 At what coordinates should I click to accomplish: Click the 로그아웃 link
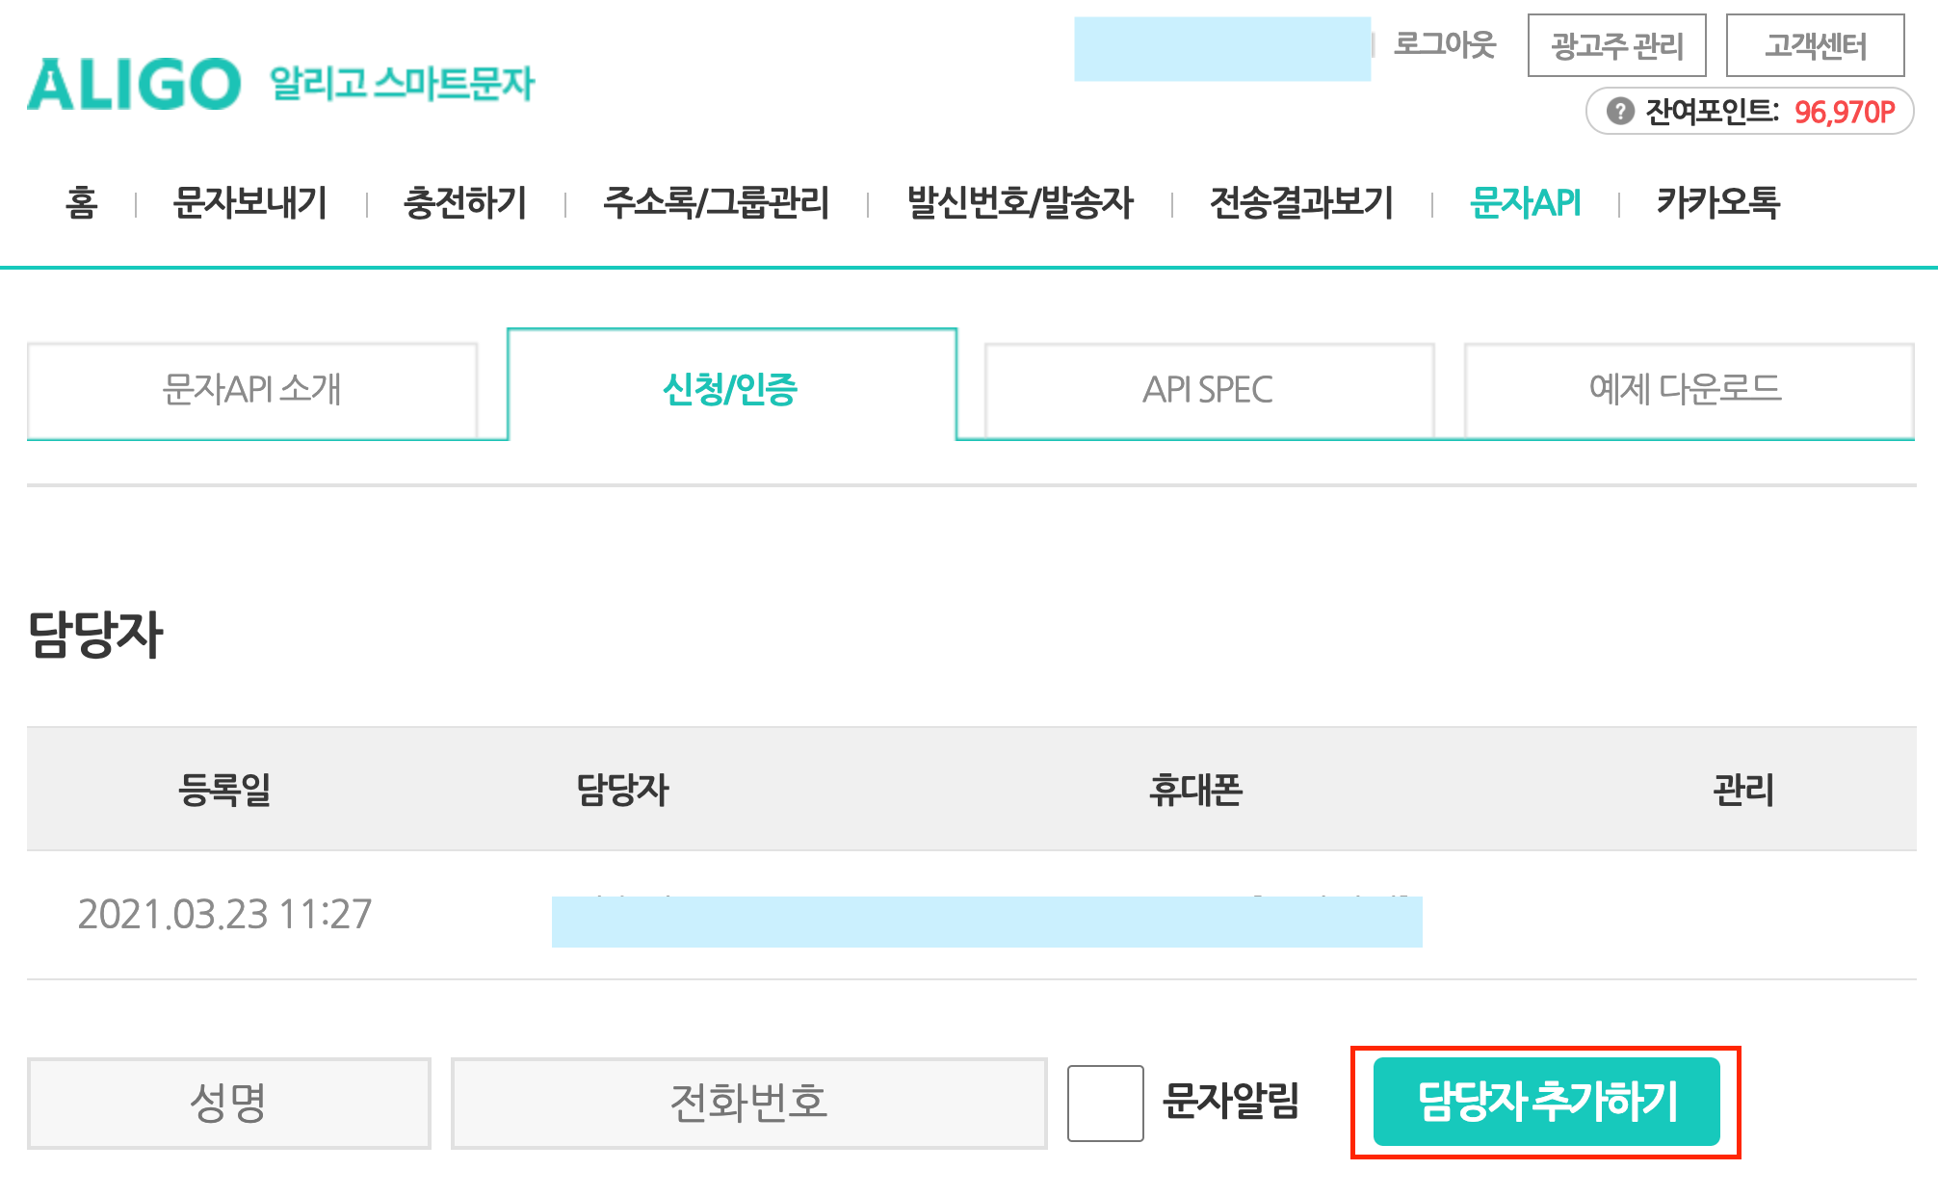[1445, 45]
